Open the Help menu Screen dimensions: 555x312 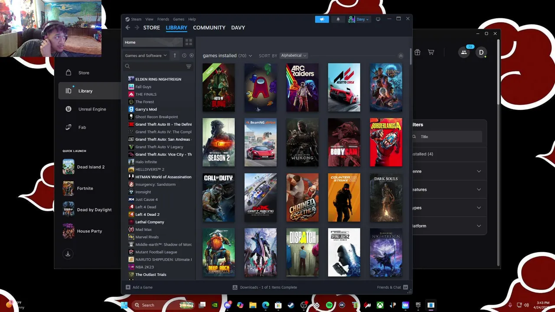[192, 19]
